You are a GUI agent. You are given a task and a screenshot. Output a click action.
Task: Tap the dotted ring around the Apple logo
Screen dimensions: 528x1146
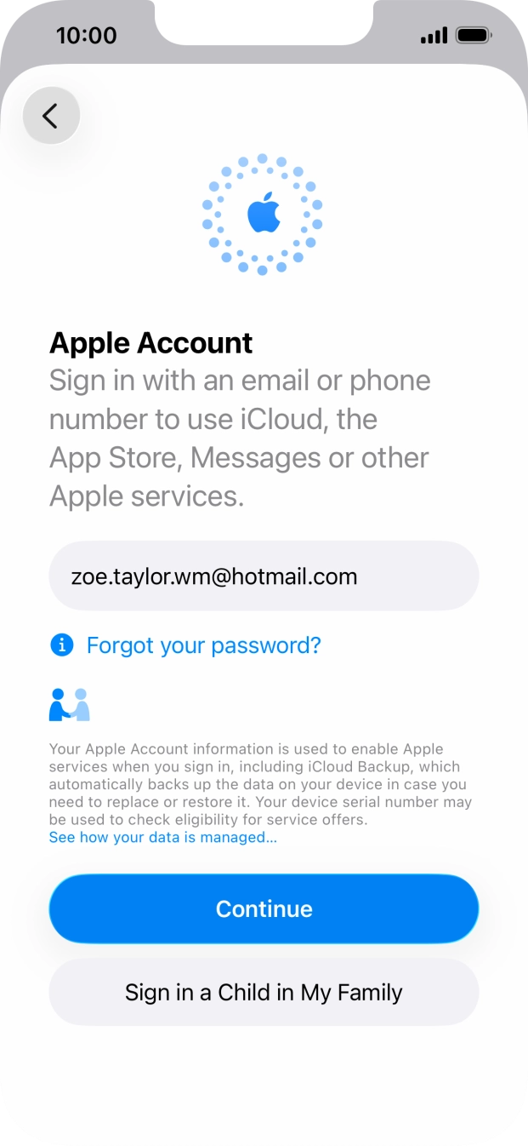(263, 215)
